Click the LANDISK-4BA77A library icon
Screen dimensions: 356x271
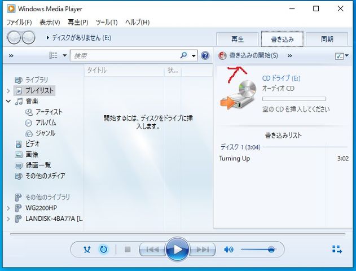coord(18,218)
